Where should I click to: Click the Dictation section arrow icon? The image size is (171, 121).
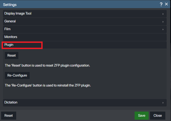(163, 103)
